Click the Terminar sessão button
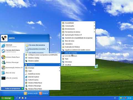This screenshot has height=100, width=133. 31,93
